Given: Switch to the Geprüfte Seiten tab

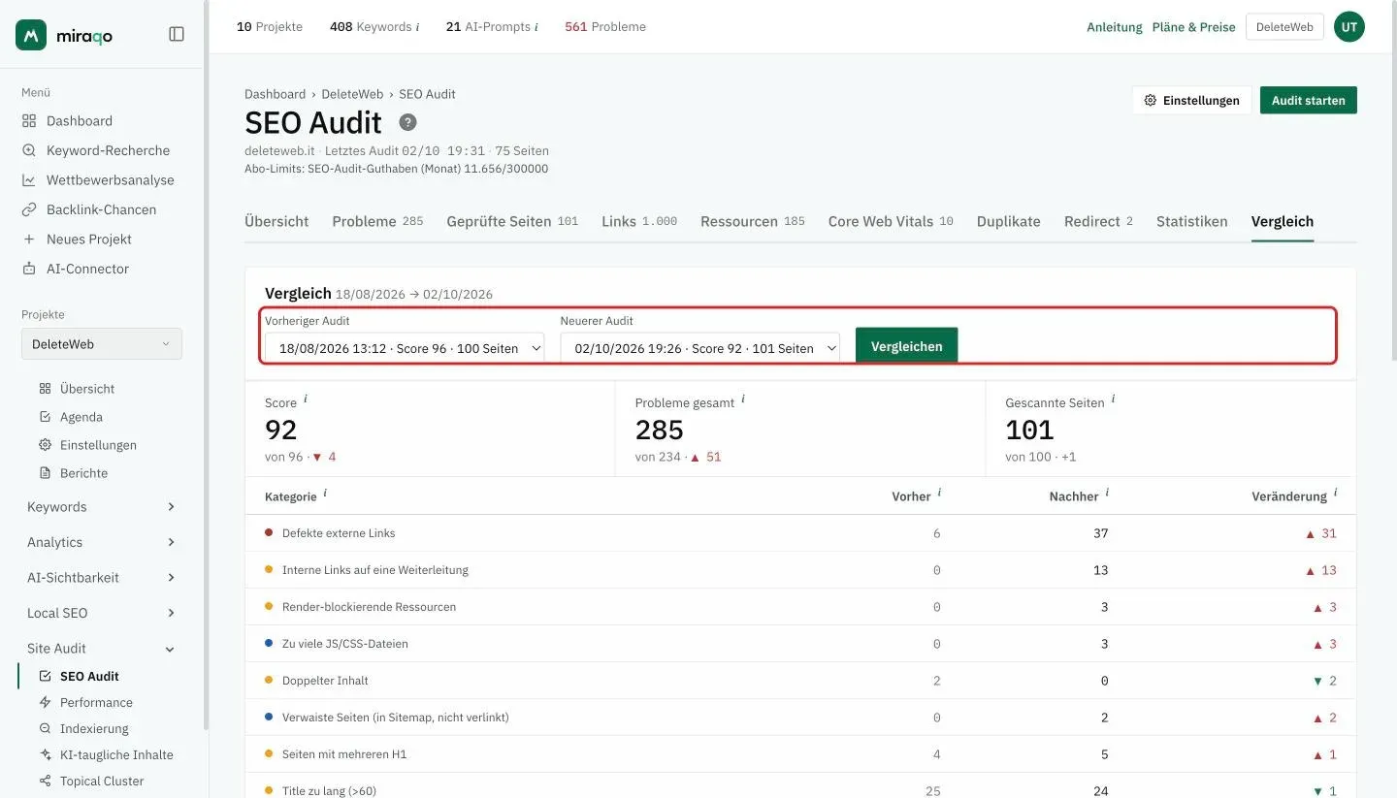Looking at the screenshot, I should coord(512,221).
